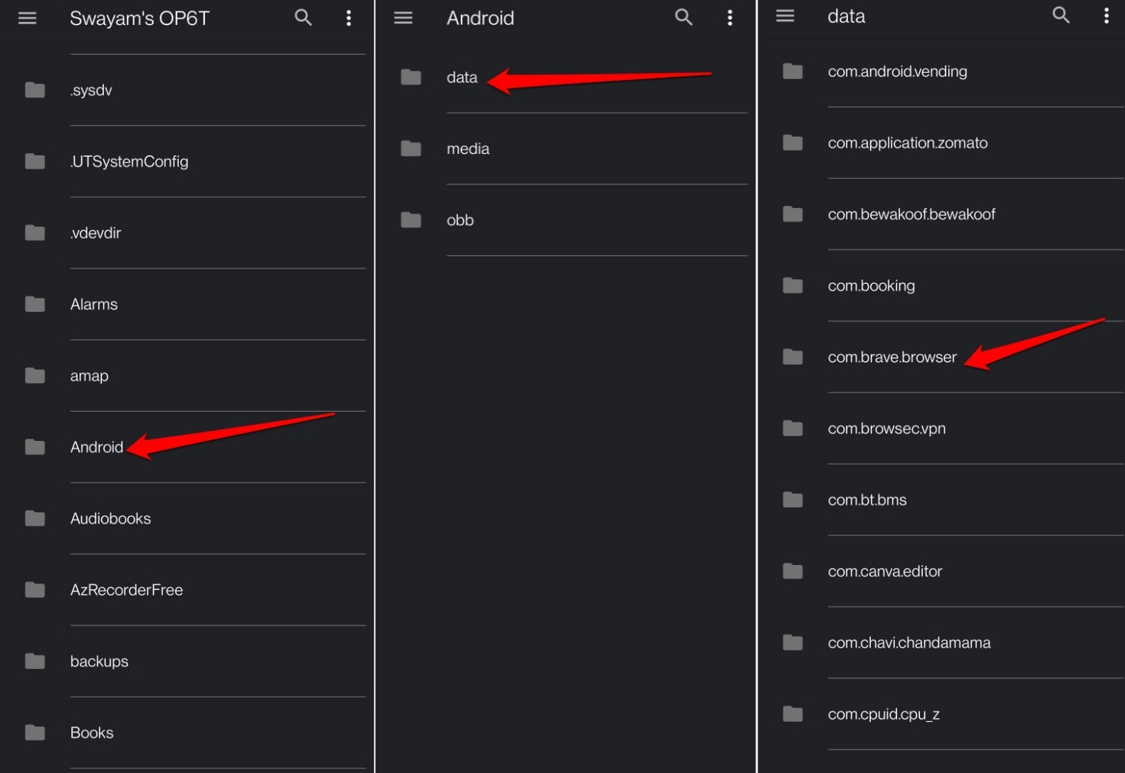
Task: Open the Android folder name in list
Action: 97,447
